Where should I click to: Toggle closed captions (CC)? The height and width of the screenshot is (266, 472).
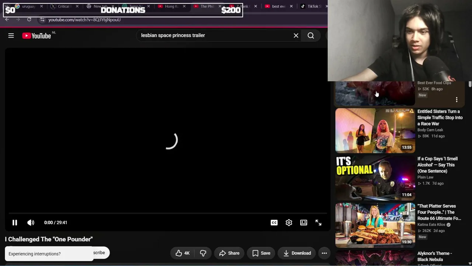[274, 222]
